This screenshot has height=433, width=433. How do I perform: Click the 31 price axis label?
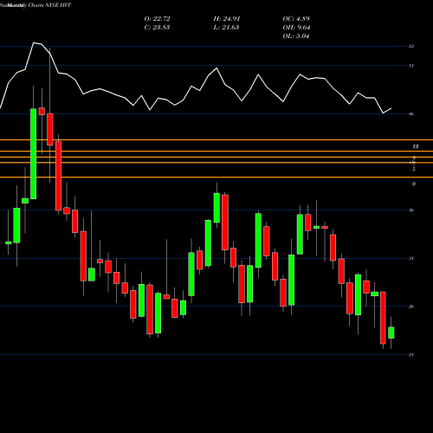411,258
